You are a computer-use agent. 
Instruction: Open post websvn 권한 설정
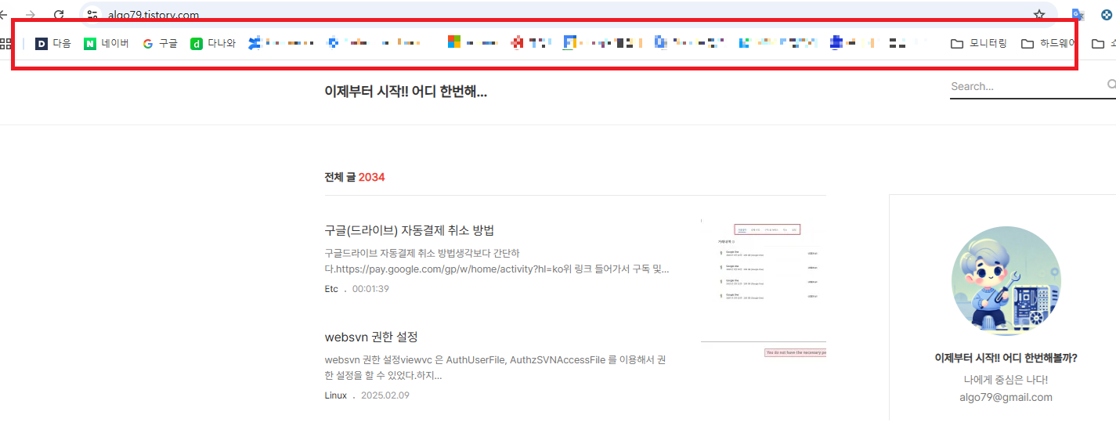371,337
